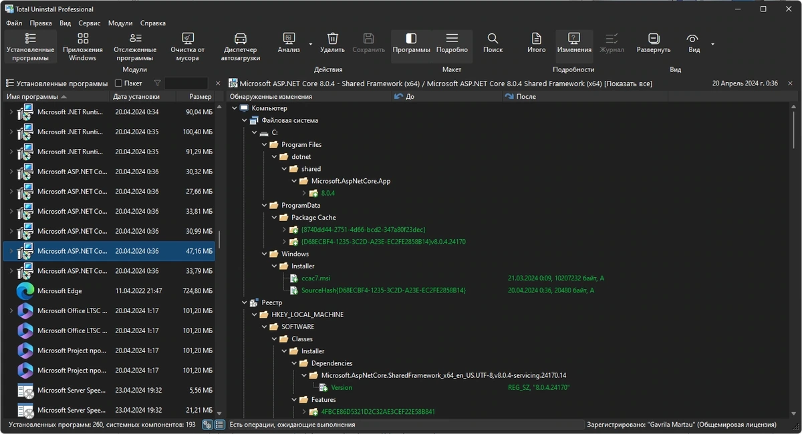Image resolution: width=802 pixels, height=434 pixels.
Task: Click the После column arrow icon
Action: pos(509,97)
